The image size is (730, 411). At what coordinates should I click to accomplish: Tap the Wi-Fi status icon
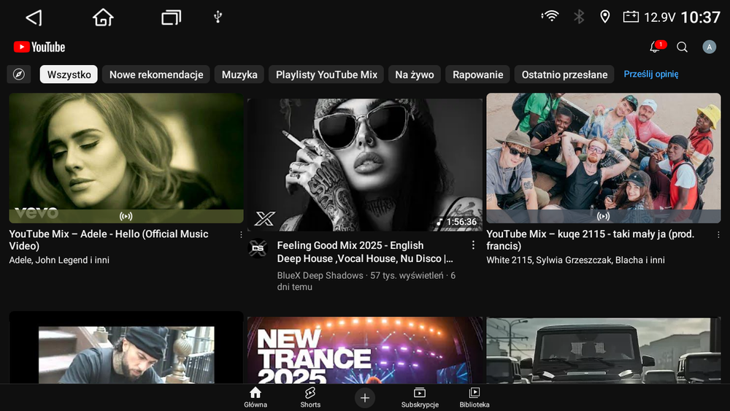550,17
